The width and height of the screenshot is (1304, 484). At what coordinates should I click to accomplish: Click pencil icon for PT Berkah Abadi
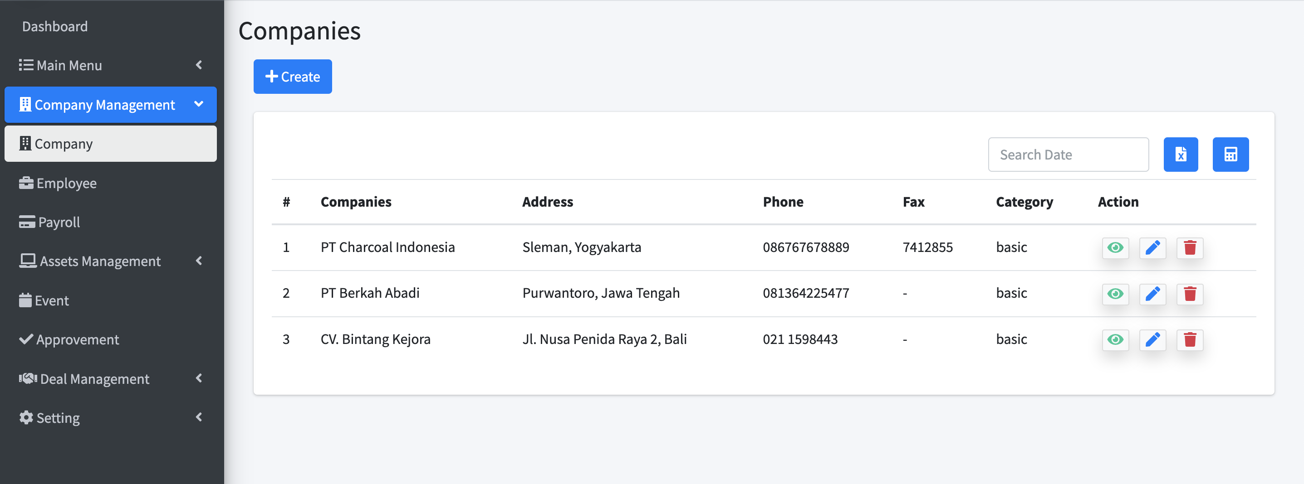point(1152,294)
